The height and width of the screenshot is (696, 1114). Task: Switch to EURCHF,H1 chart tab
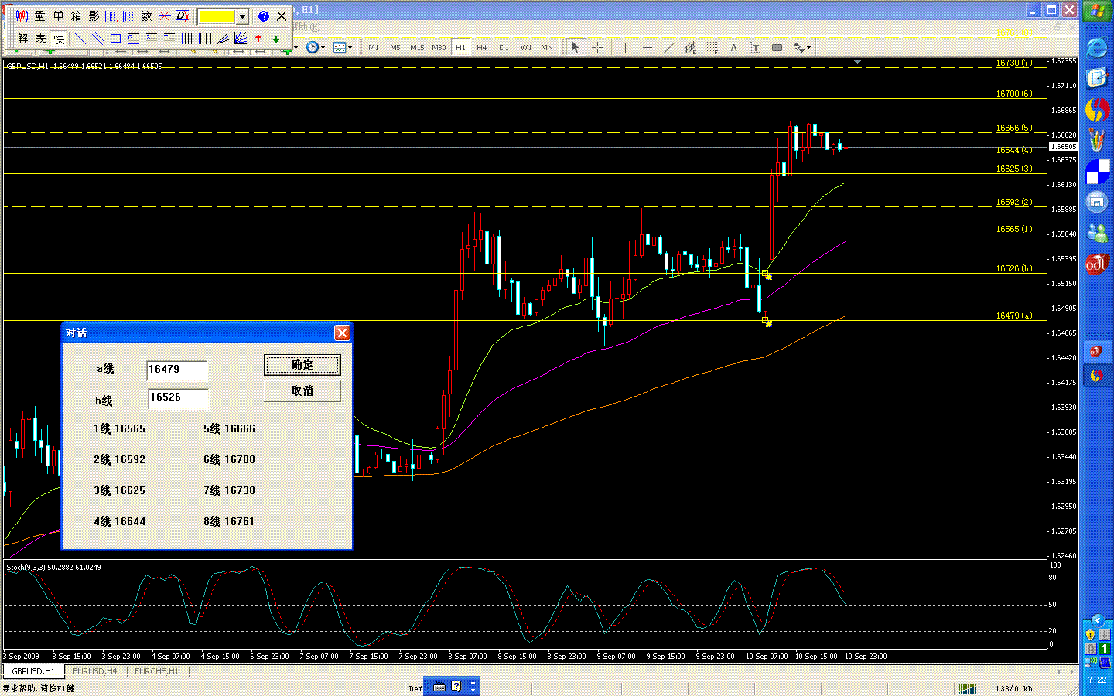pos(156,671)
